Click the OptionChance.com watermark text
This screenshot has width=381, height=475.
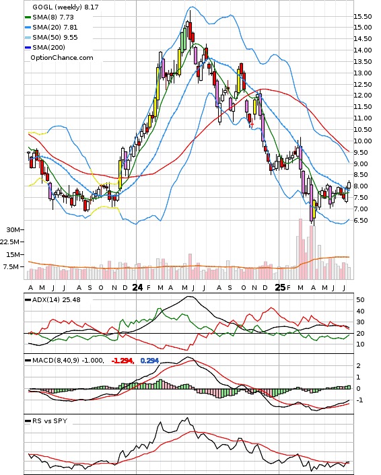(x=62, y=58)
